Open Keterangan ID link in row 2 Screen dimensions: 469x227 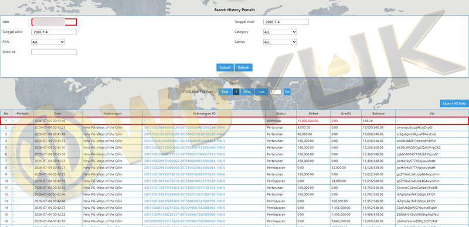coord(185,128)
